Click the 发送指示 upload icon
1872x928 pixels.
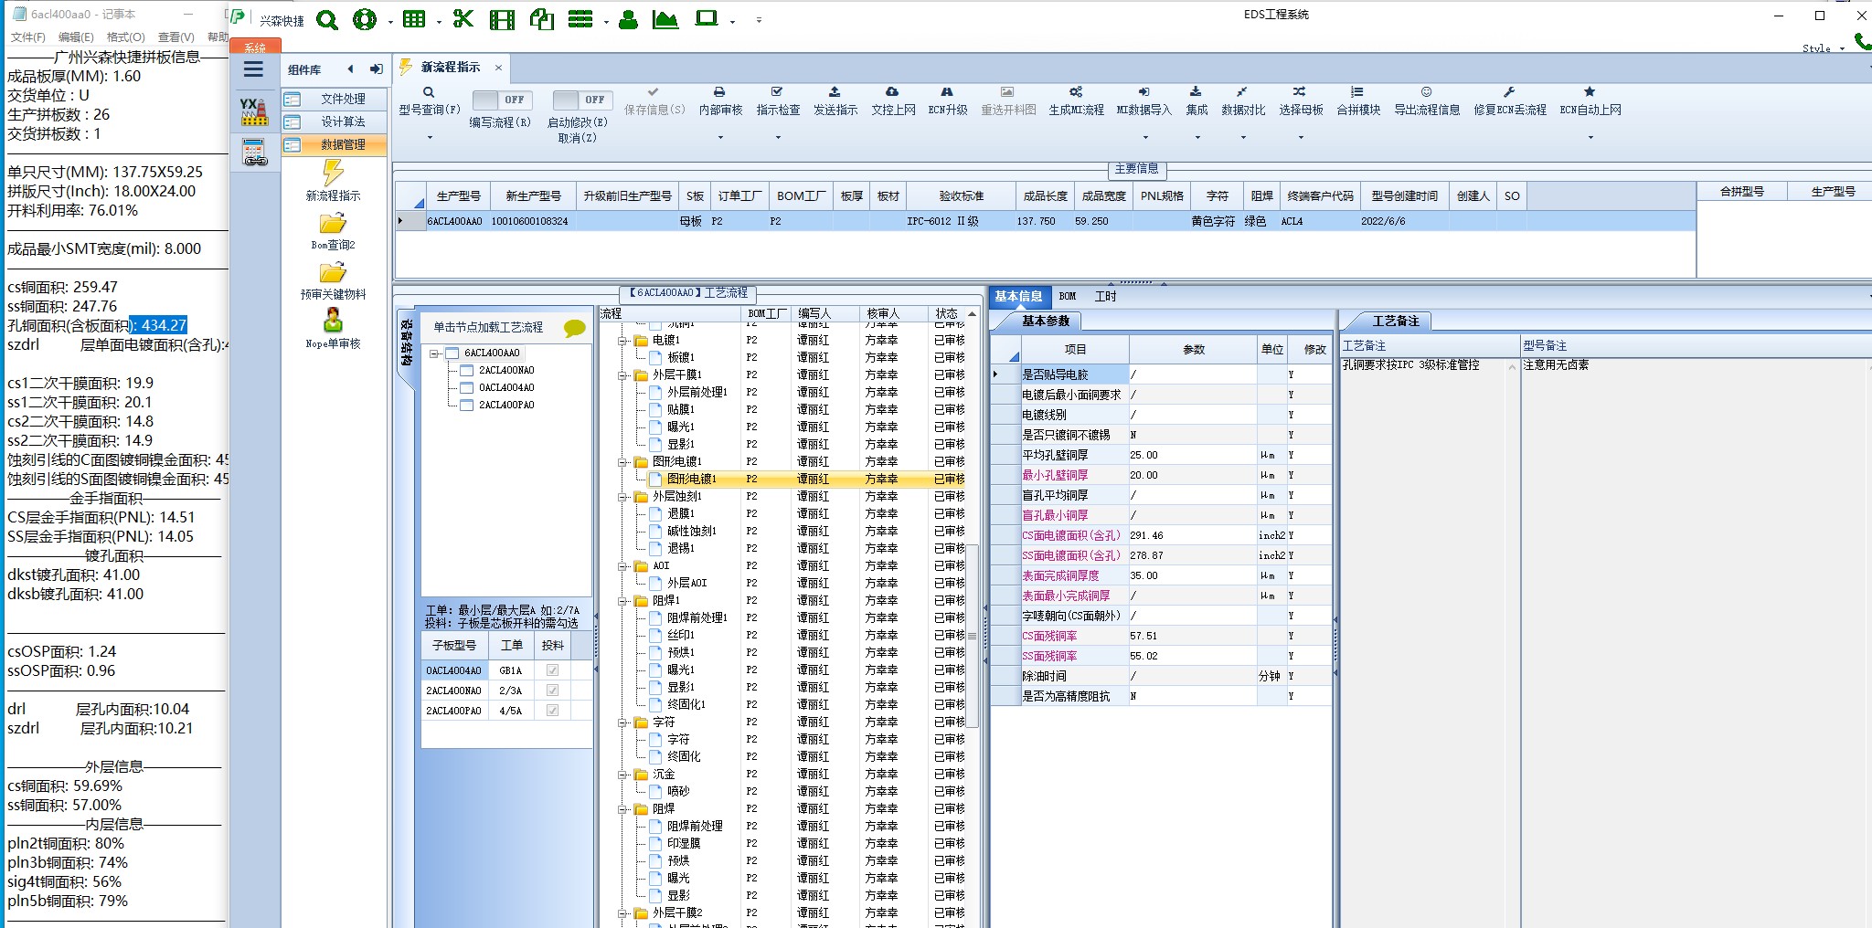coord(835,92)
